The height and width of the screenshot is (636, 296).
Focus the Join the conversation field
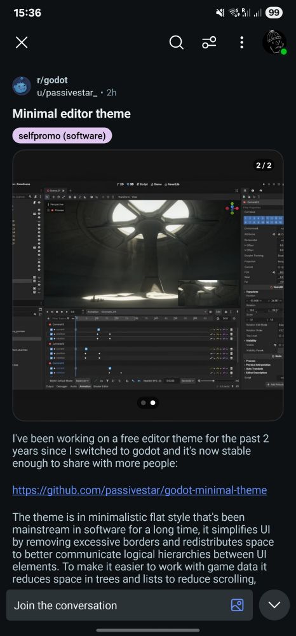(130, 605)
